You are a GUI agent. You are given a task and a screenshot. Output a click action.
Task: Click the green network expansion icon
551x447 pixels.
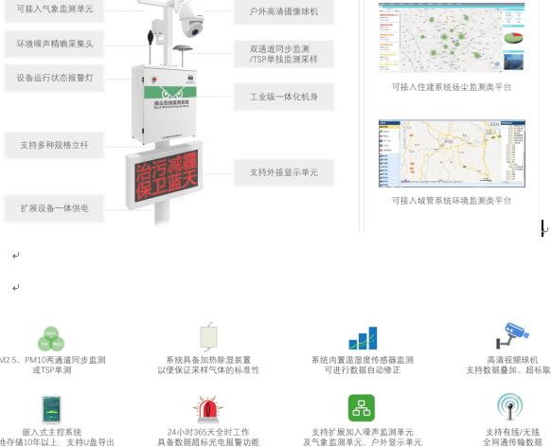pyautogui.click(x=362, y=408)
